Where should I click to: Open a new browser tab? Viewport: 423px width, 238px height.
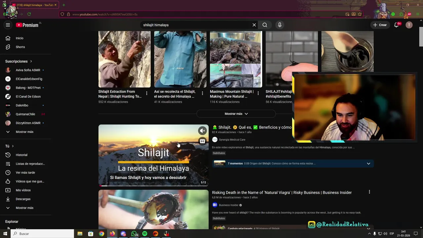click(x=64, y=5)
